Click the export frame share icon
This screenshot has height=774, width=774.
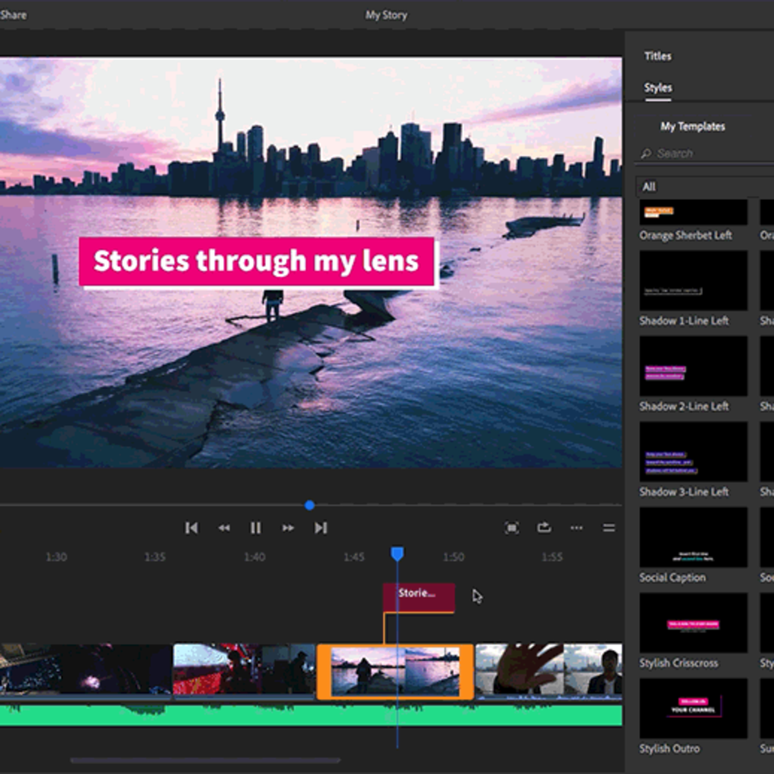tap(544, 527)
